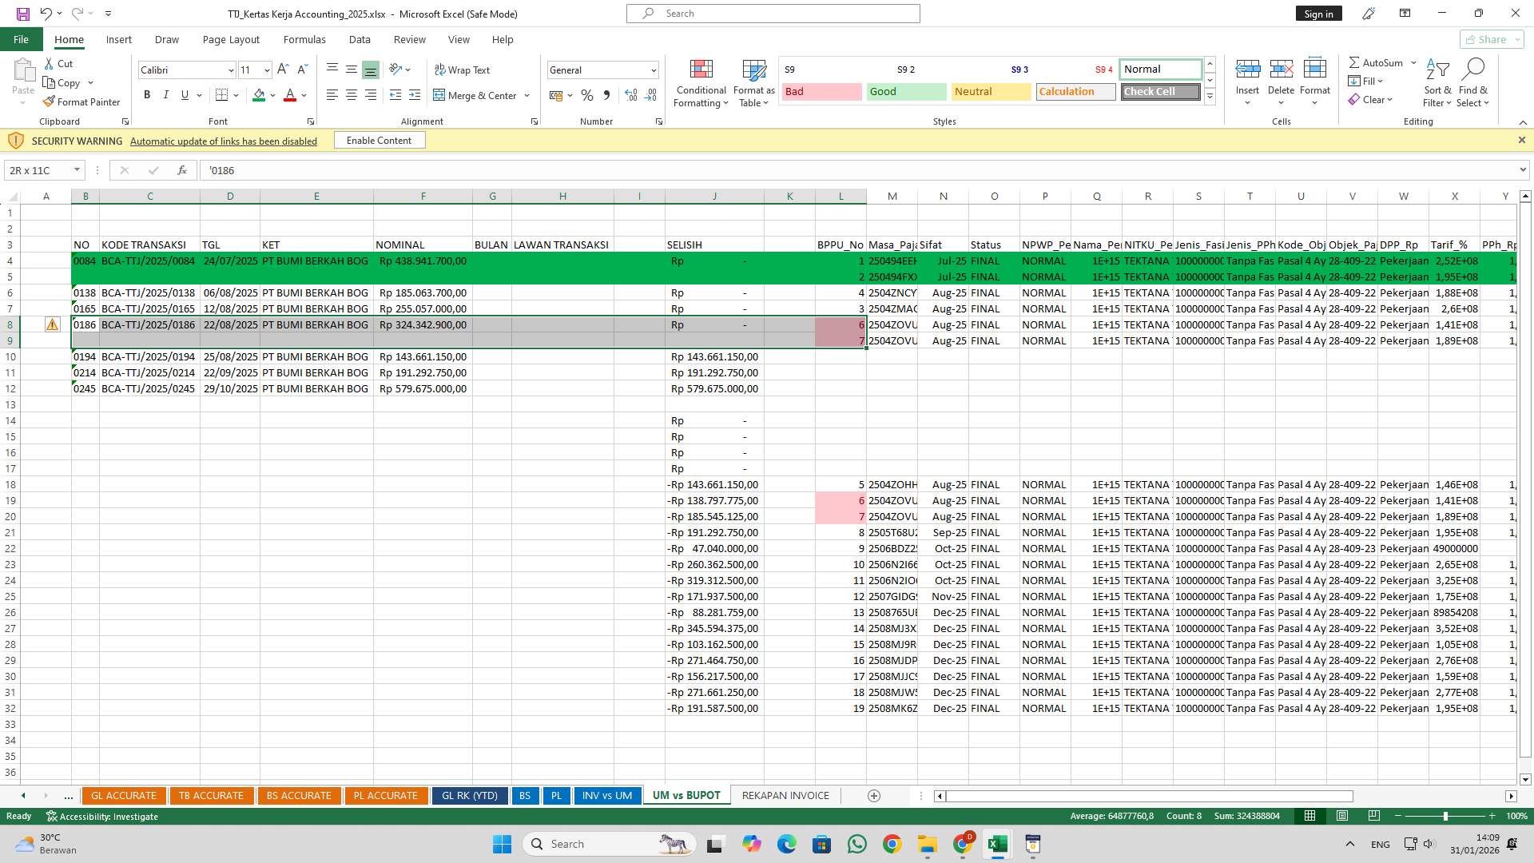Viewport: 1534px width, 863px height.
Task: Open the UM vs BUPOT sheet
Action: tap(686, 795)
